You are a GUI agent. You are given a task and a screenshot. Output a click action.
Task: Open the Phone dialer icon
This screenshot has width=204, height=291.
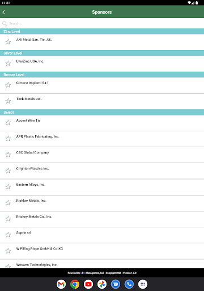pos(129,284)
